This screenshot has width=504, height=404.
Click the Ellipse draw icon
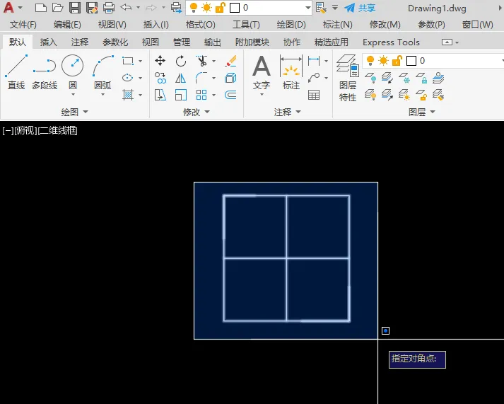(x=128, y=78)
